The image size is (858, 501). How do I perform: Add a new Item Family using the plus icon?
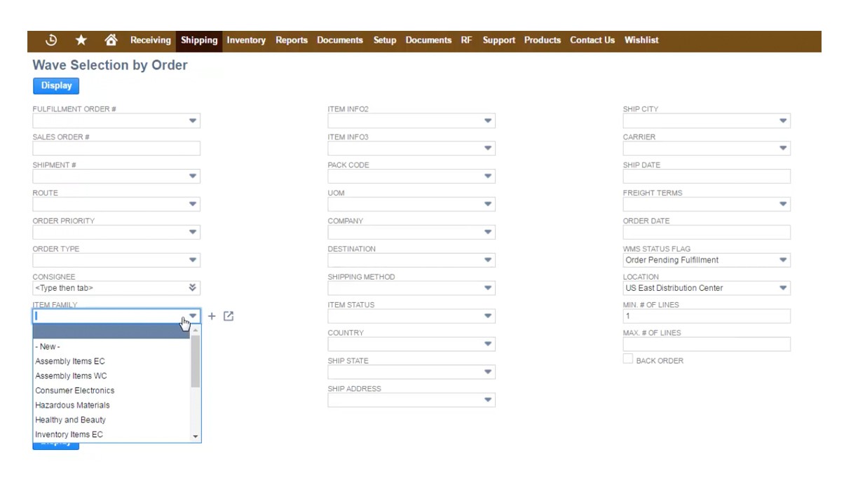click(212, 316)
